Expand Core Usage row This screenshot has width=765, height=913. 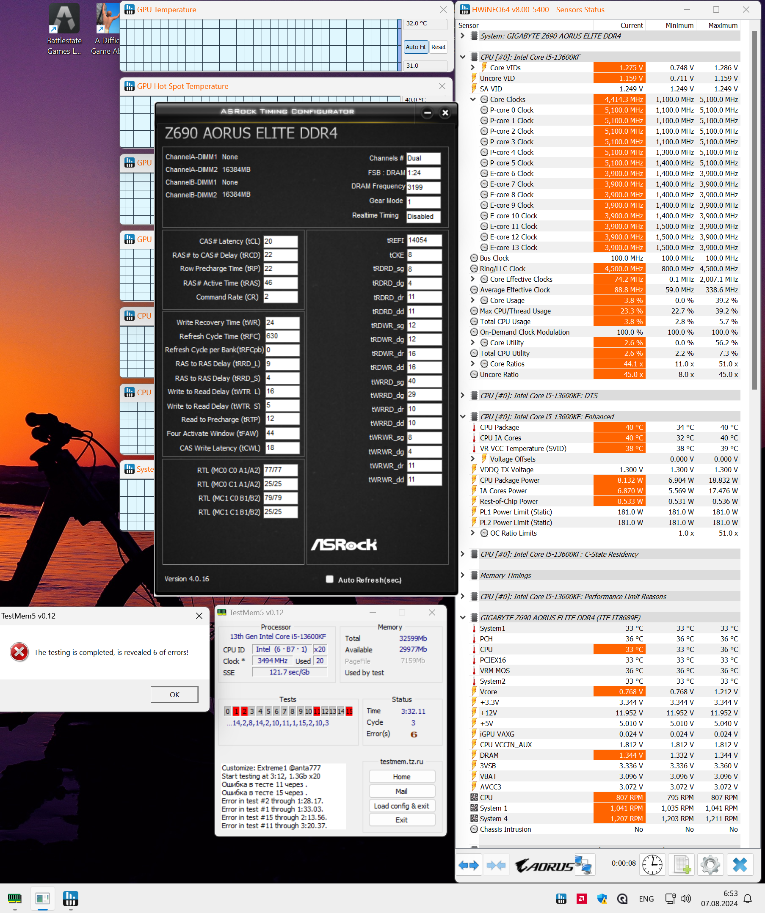pyautogui.click(x=472, y=300)
